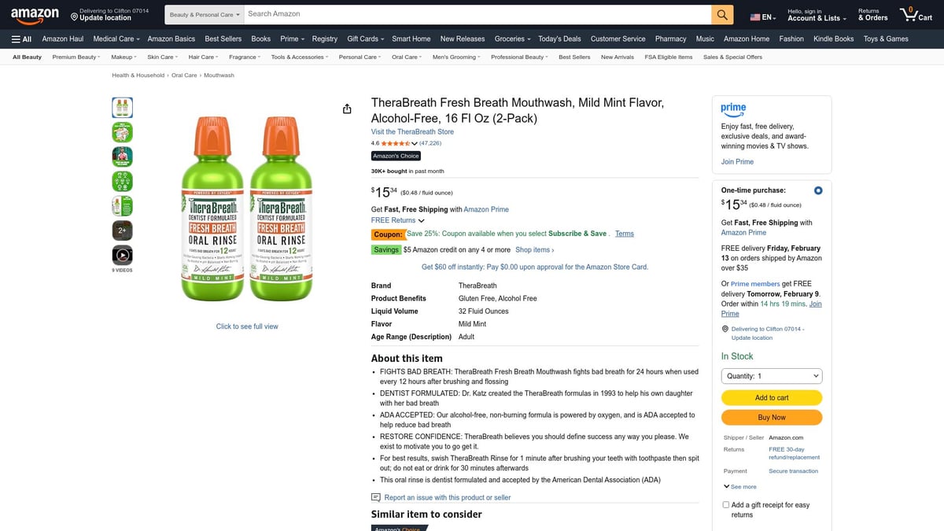Viewport: 944px width, 531px height.
Task: Click the delivery pin for Clifton 07014 in buy box
Action: pyautogui.click(x=725, y=328)
